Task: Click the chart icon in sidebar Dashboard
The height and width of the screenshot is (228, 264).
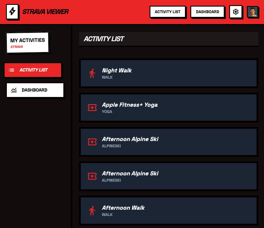Action: 14,90
